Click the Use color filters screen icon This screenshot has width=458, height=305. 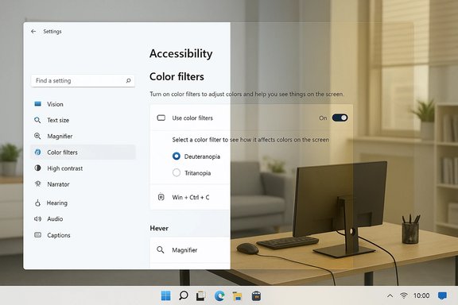(161, 118)
